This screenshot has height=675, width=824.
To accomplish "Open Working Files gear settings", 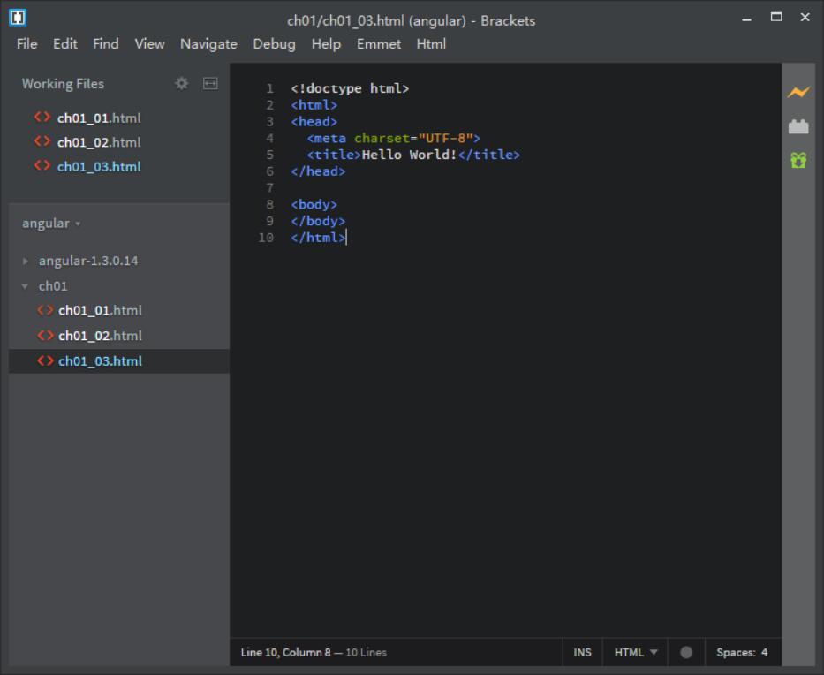I will pos(182,83).
